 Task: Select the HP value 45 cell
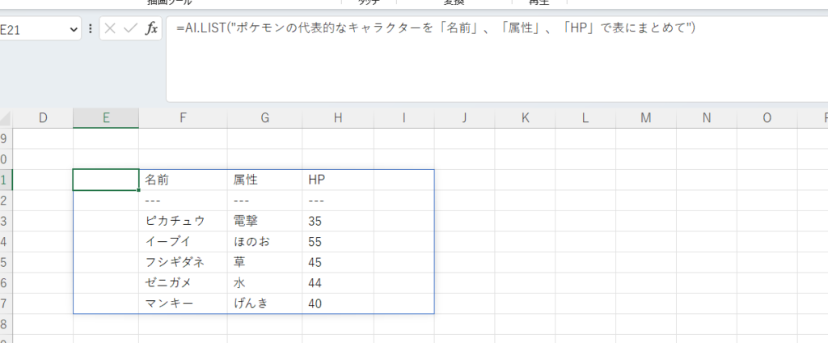[x=338, y=262]
